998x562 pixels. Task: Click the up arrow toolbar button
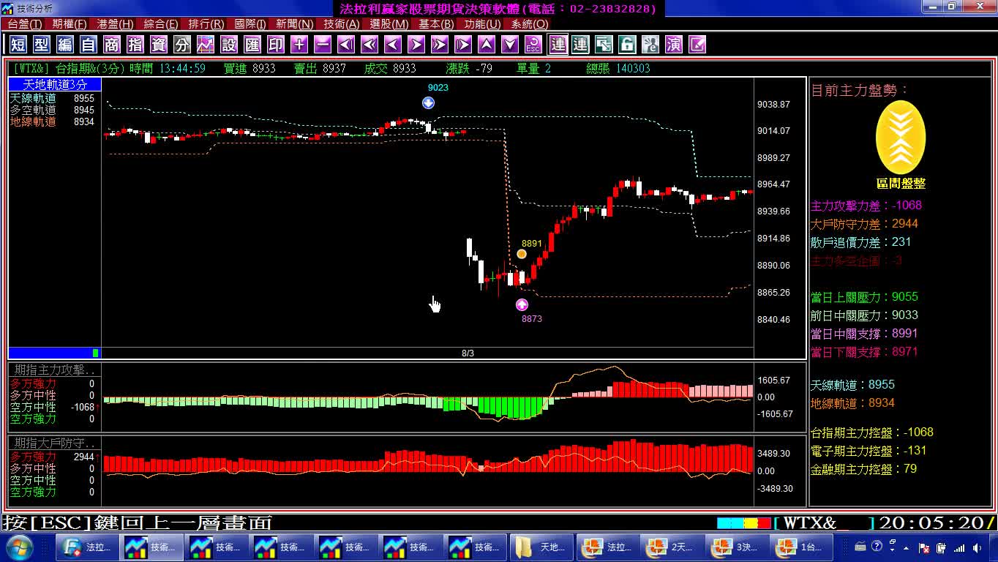click(x=487, y=45)
